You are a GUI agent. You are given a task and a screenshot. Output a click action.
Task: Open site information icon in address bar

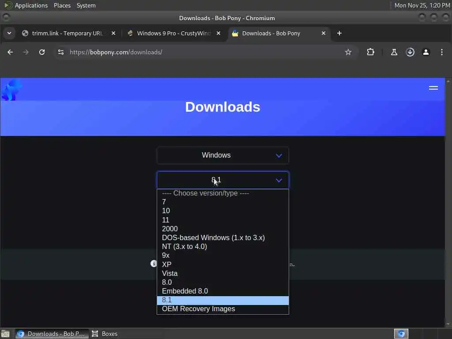point(60,52)
